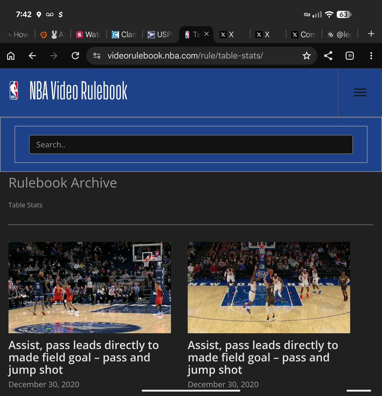Tap the voicemail status icon
382x396 pixels.
[50, 15]
